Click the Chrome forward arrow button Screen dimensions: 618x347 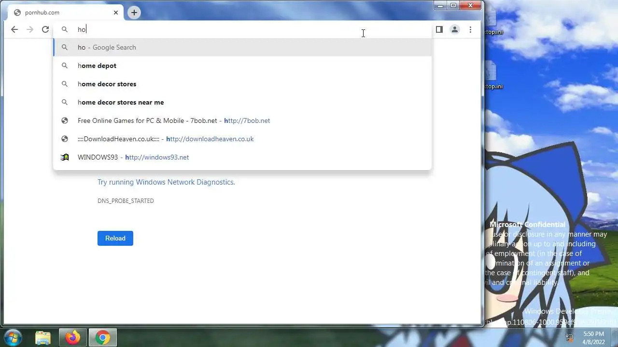click(x=30, y=29)
